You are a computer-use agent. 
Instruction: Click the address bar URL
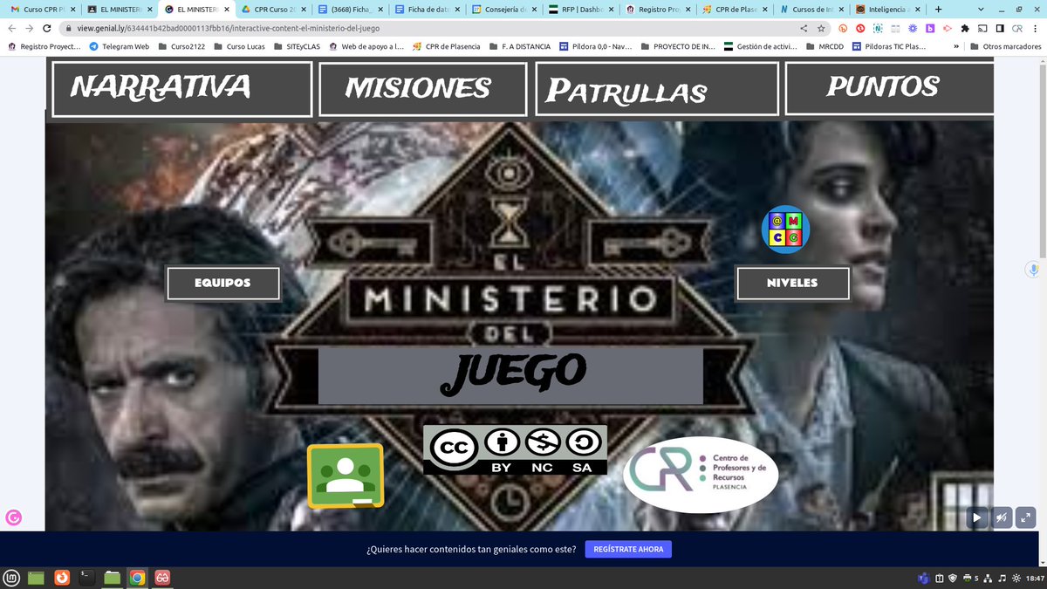[228, 28]
